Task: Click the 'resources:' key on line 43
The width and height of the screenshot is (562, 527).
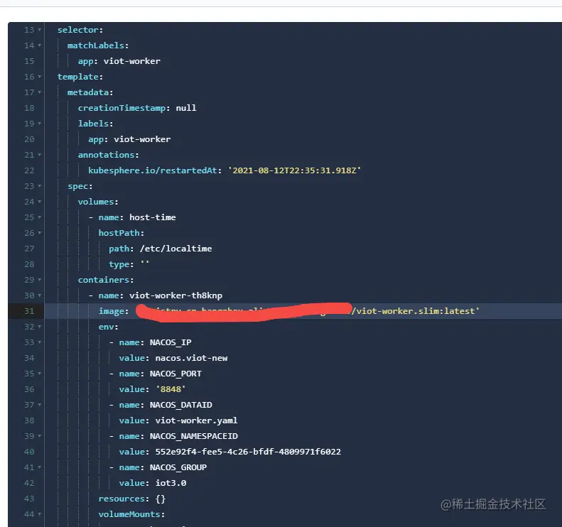Action: point(124,499)
